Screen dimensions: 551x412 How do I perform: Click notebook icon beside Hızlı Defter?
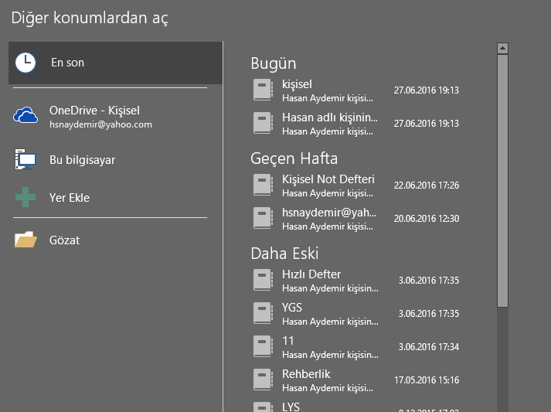(x=263, y=280)
